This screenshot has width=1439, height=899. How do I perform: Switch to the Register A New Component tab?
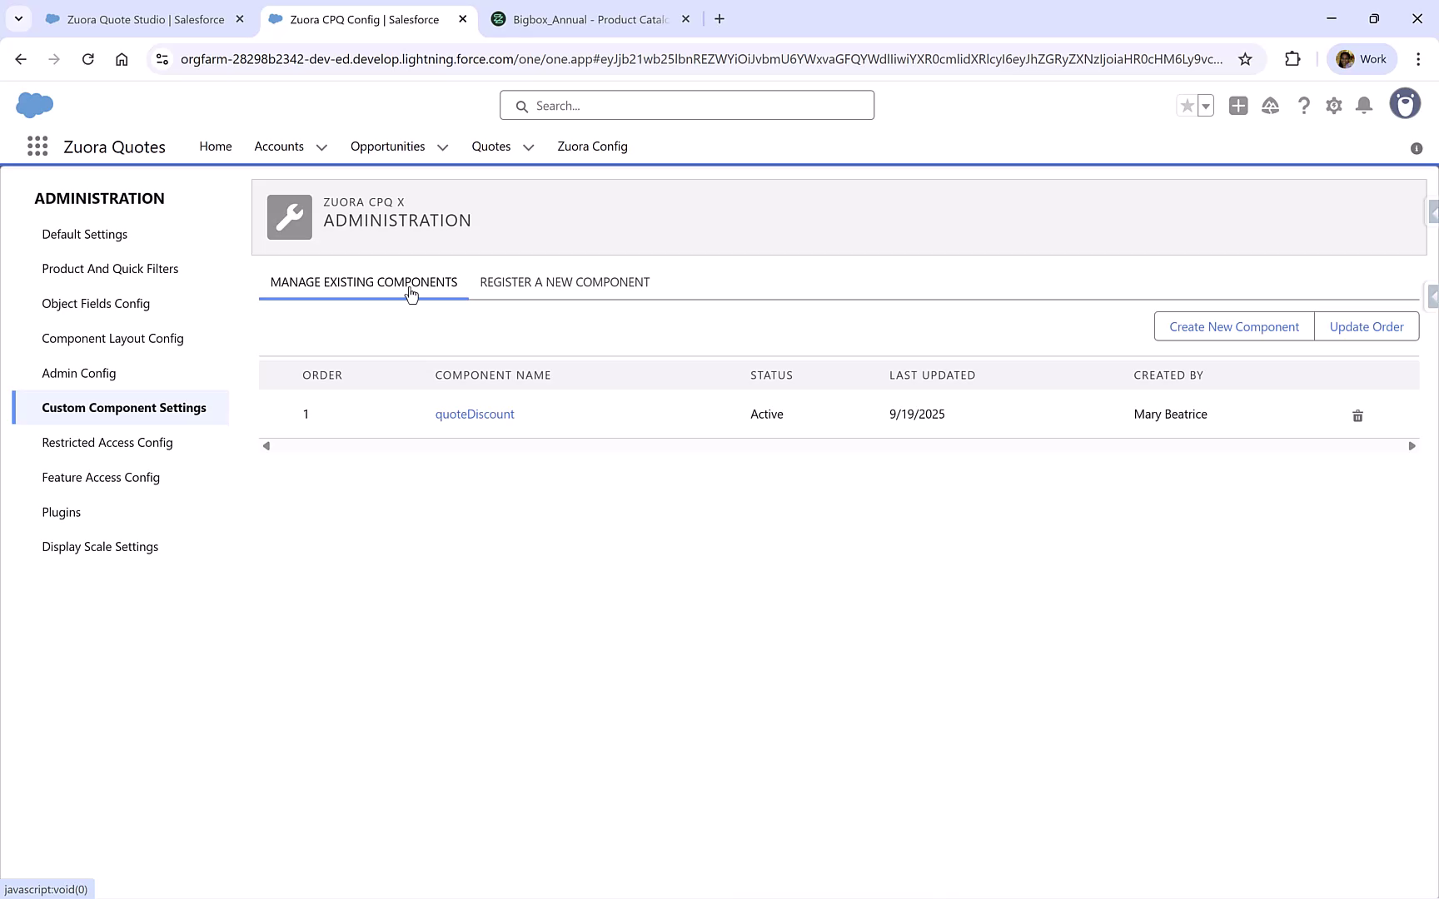click(x=564, y=281)
